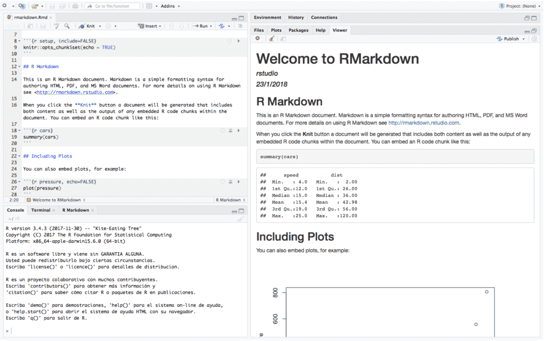Click the Viewer stop/remove red X icon
Image resolution: width=544 pixels, height=341 pixels.
(258, 38)
